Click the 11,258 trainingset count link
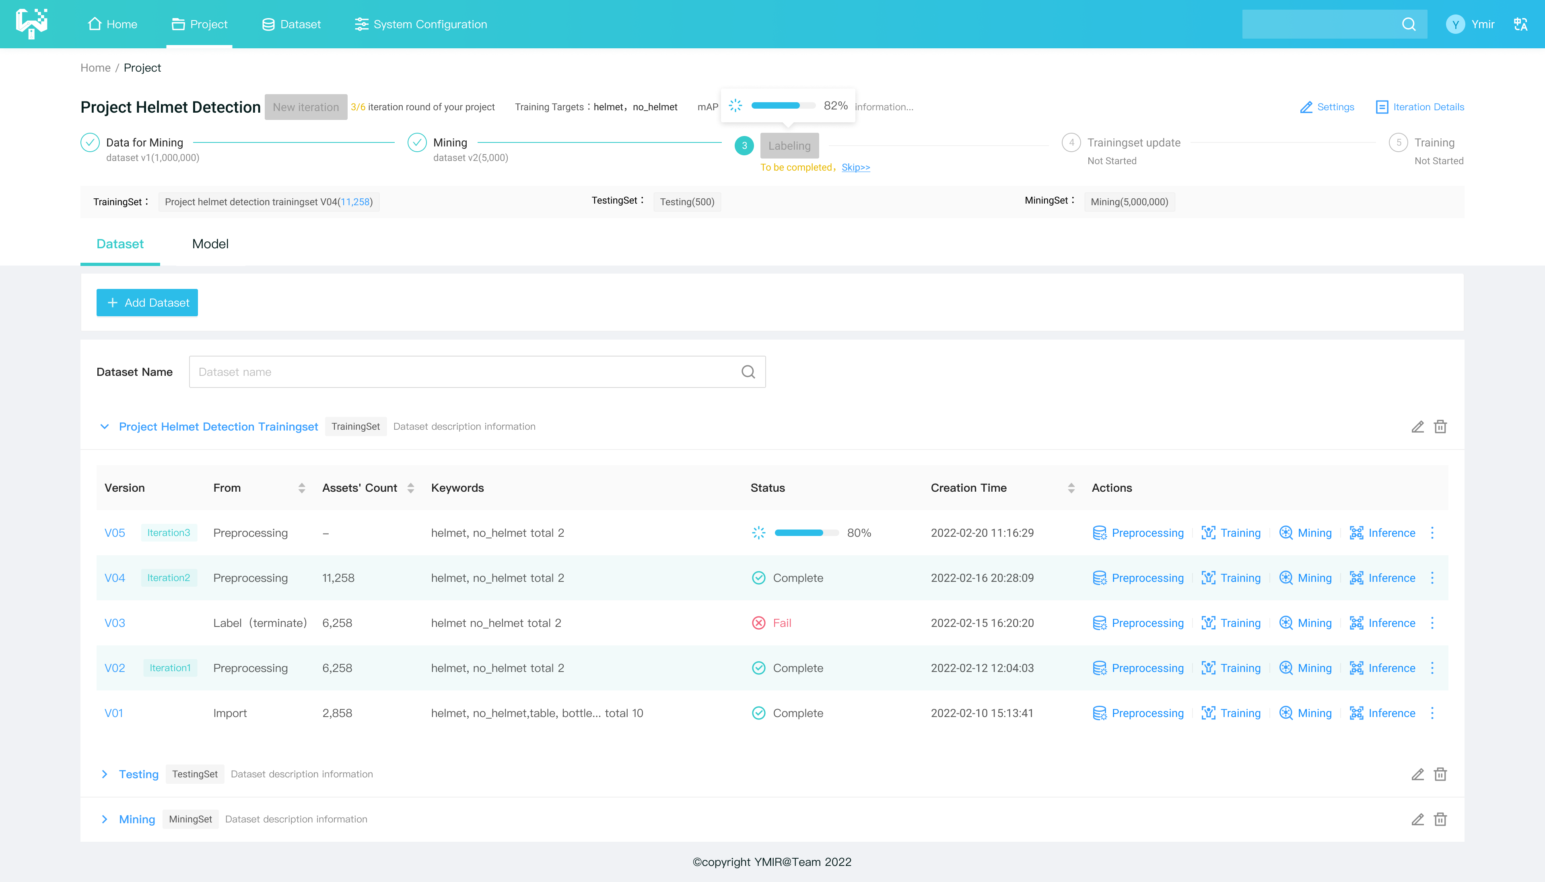 click(355, 202)
